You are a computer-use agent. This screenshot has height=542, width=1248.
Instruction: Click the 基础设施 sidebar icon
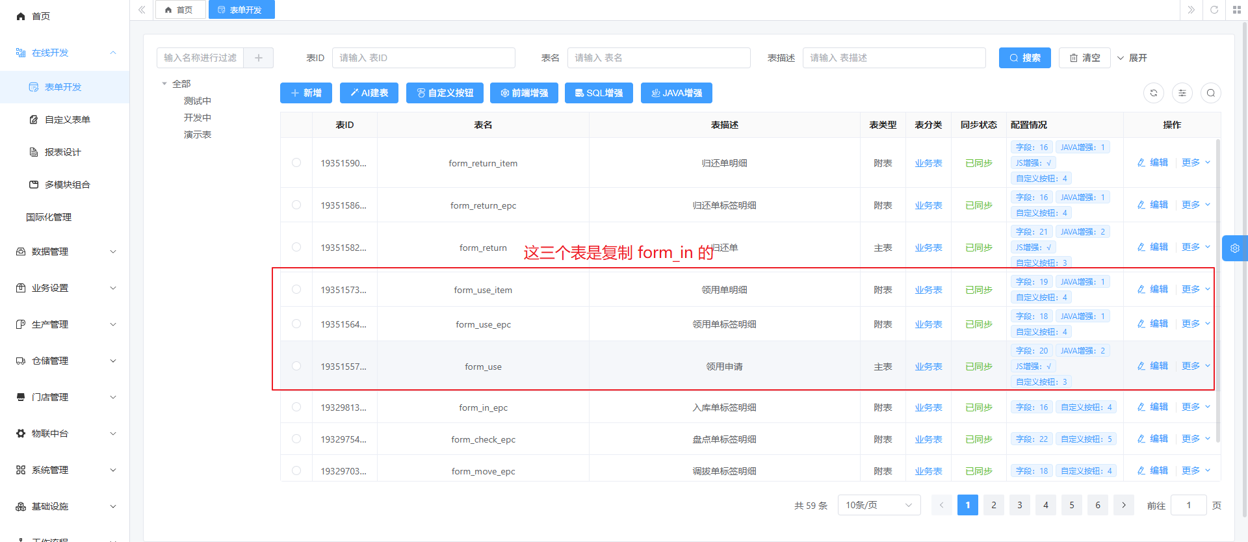(x=21, y=506)
